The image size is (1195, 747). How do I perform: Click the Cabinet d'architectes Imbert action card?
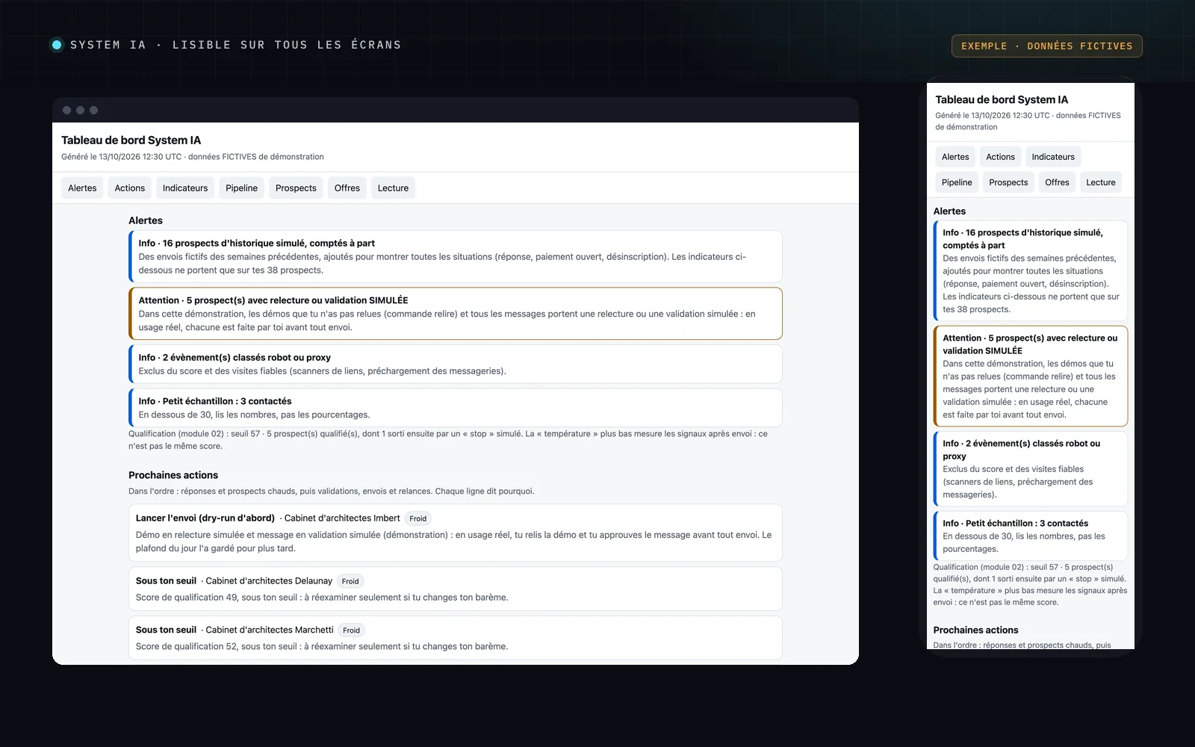click(456, 533)
